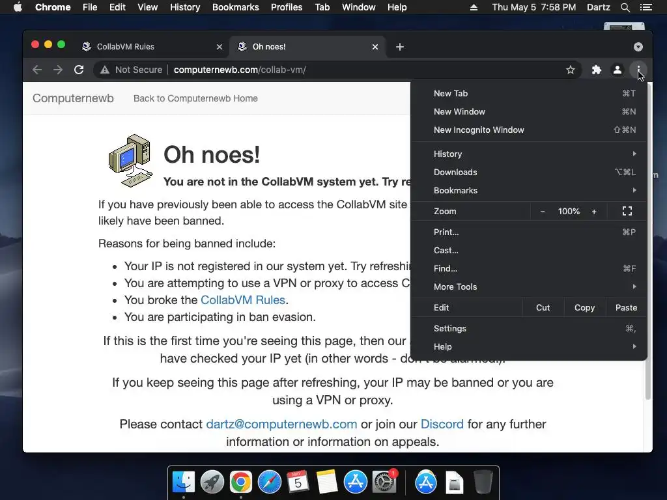
Task: Open the Window menu in menu bar
Action: click(359, 7)
